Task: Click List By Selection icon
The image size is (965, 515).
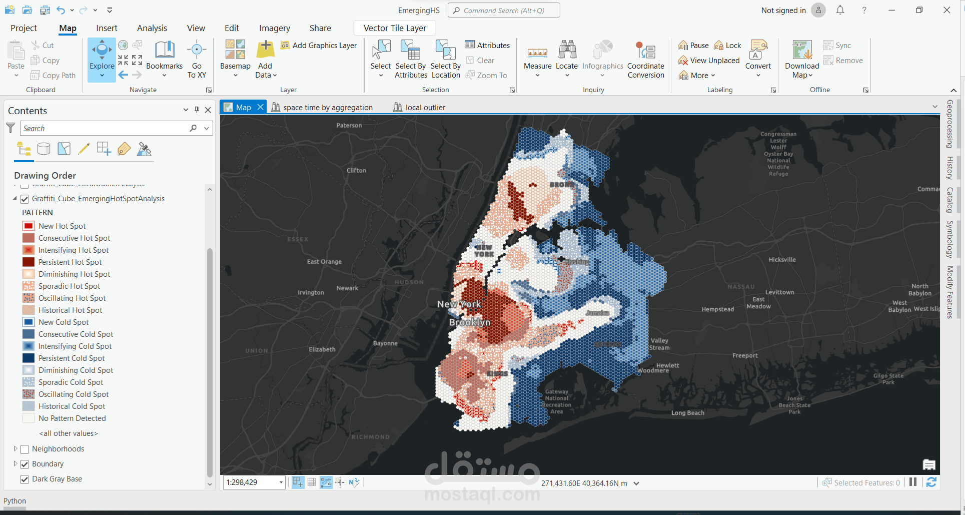Action: [64, 149]
